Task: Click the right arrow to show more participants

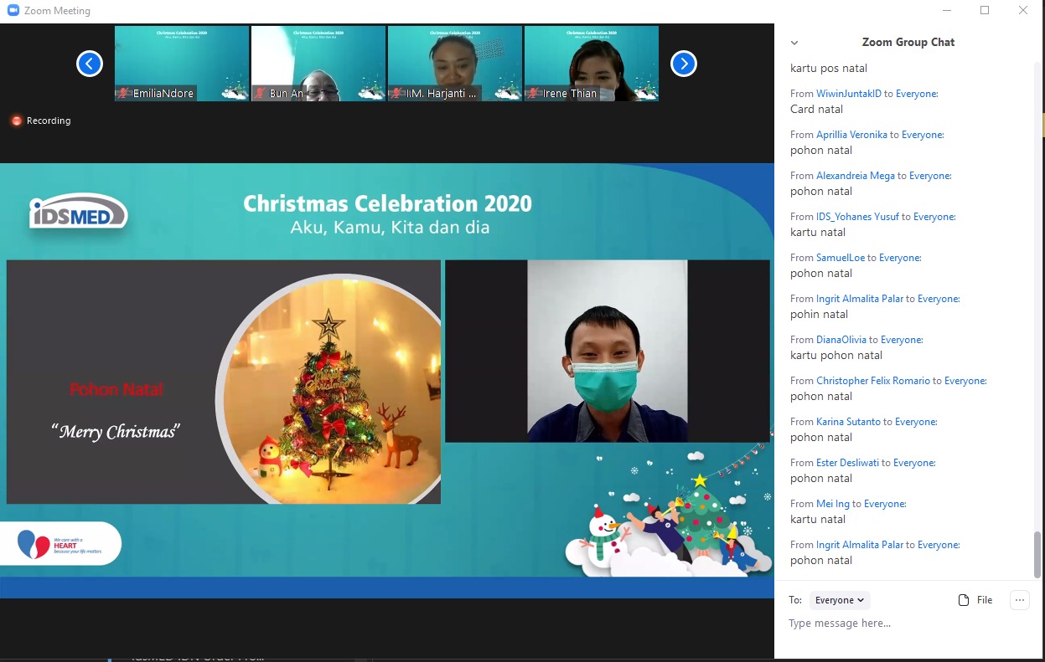Action: coord(684,64)
